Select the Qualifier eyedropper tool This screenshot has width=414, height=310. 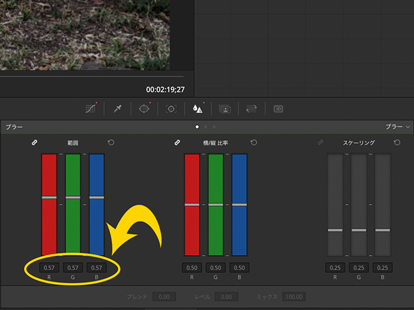click(117, 109)
